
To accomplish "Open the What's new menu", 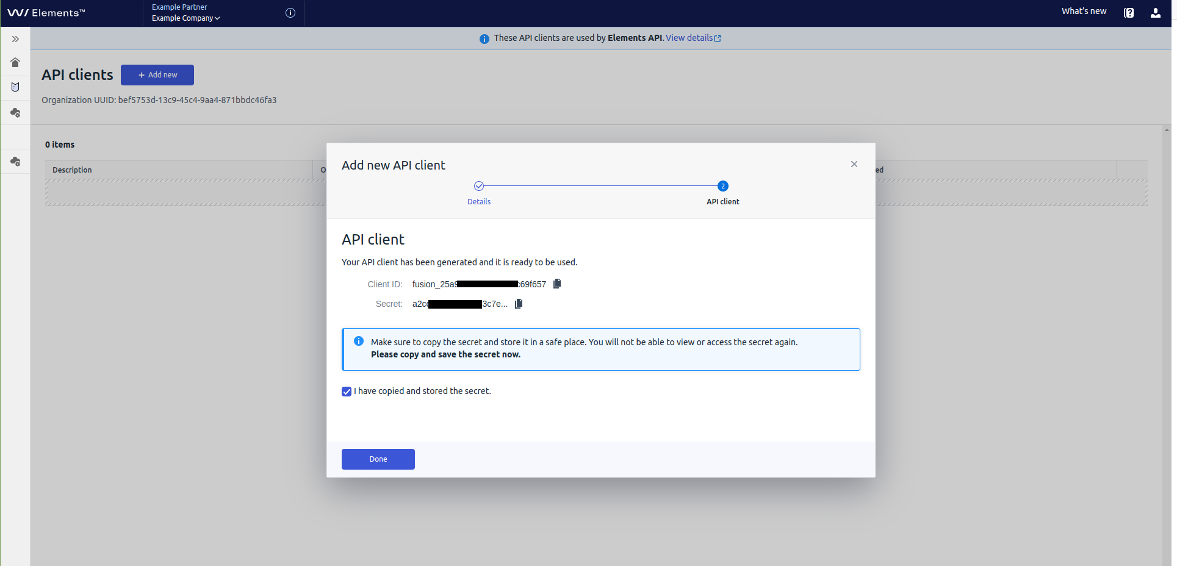I will pyautogui.click(x=1084, y=11).
